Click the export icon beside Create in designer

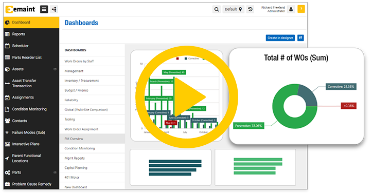(300, 37)
